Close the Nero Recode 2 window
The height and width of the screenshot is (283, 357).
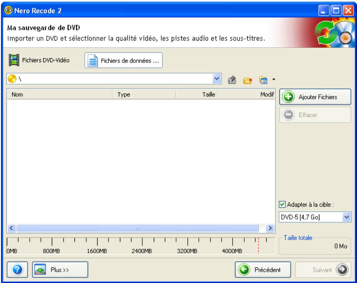[348, 10]
